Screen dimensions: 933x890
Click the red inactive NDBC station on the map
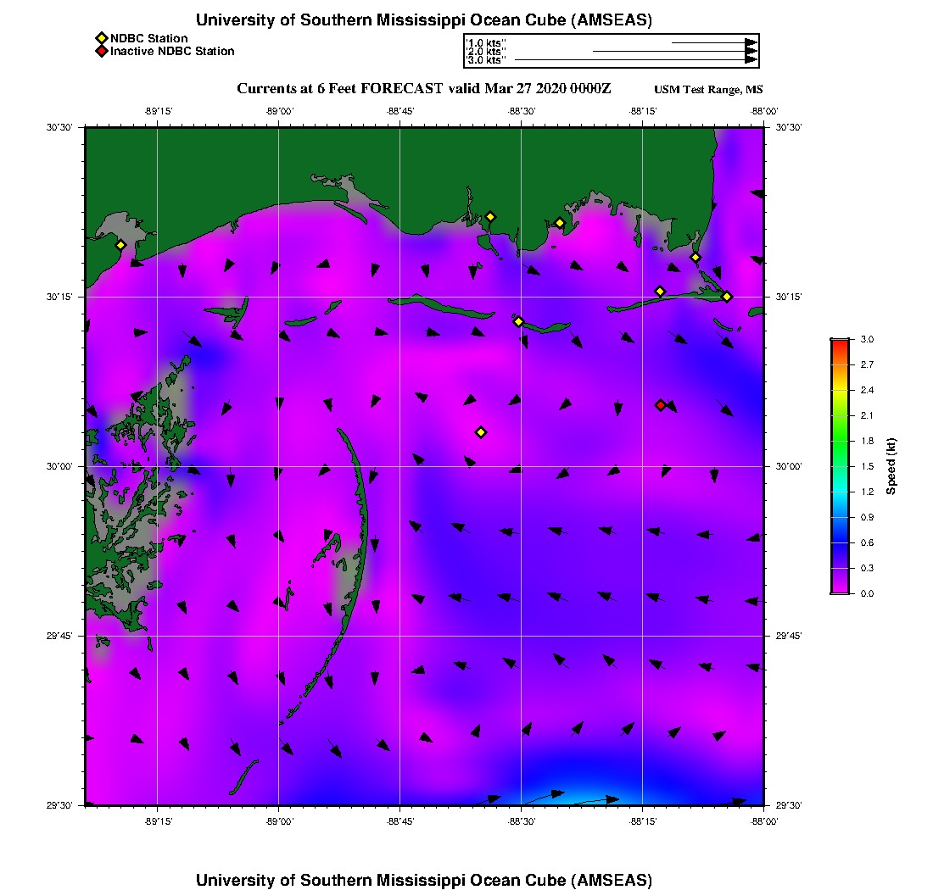pyautogui.click(x=661, y=405)
